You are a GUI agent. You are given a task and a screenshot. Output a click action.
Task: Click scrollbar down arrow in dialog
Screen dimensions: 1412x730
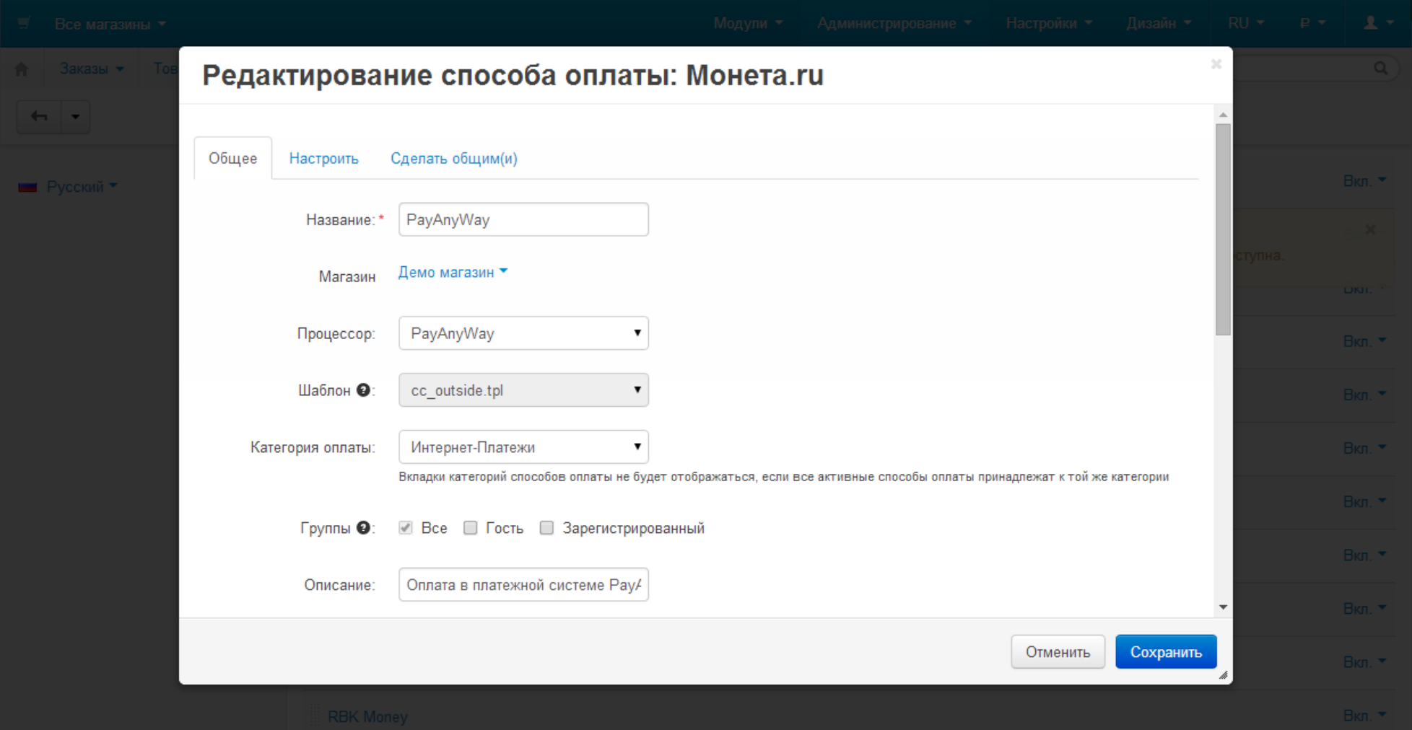click(1223, 607)
